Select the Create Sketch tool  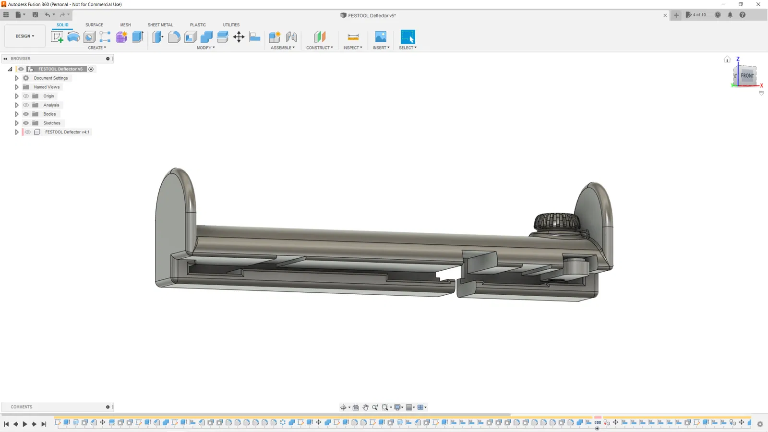[57, 37]
